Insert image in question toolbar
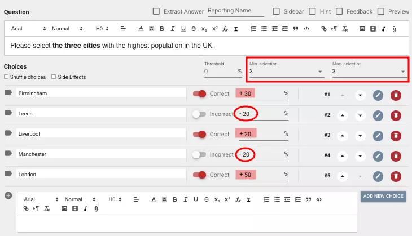The image size is (412, 236). 362,29
